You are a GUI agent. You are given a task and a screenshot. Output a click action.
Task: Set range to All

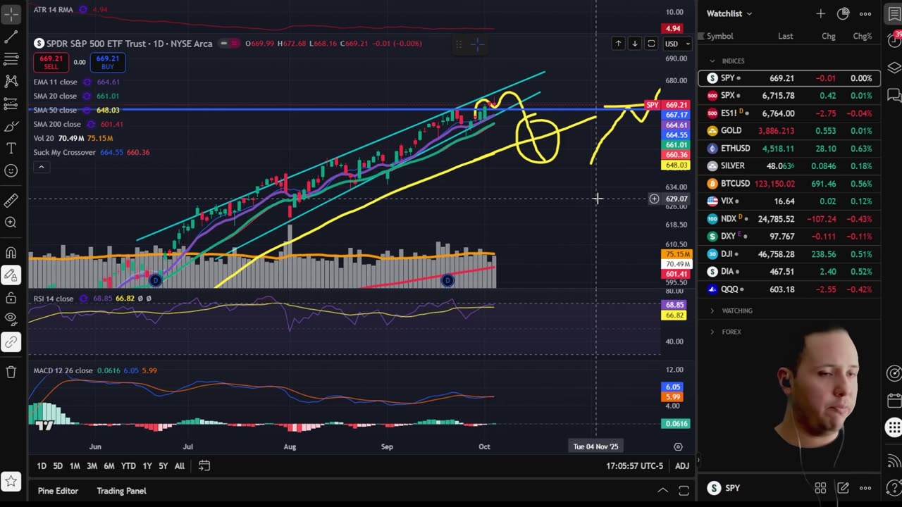point(180,465)
